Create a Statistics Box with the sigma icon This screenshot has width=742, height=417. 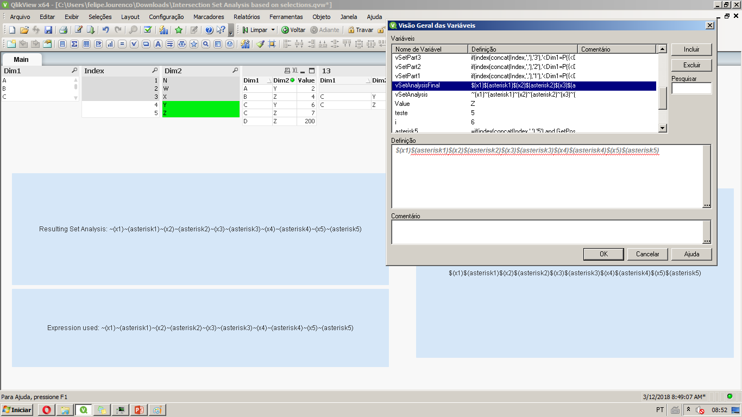pos(74,44)
